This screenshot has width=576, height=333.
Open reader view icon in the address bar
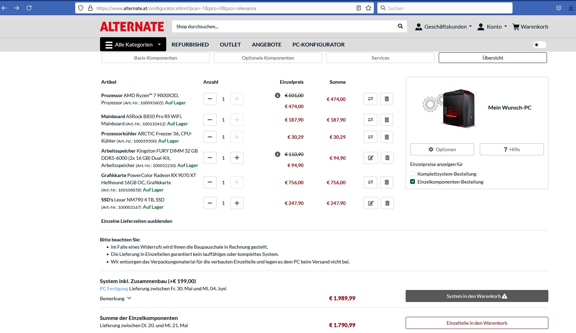point(359,8)
